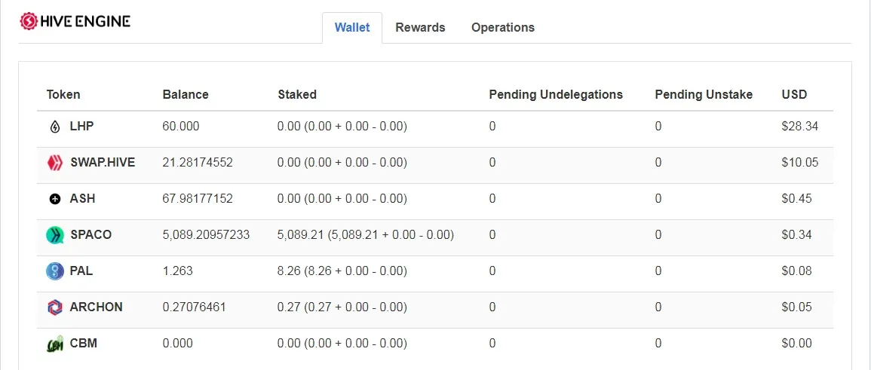Click the balance 0.27076461
Image resolution: width=871 pixels, height=370 pixels.
[x=195, y=307]
